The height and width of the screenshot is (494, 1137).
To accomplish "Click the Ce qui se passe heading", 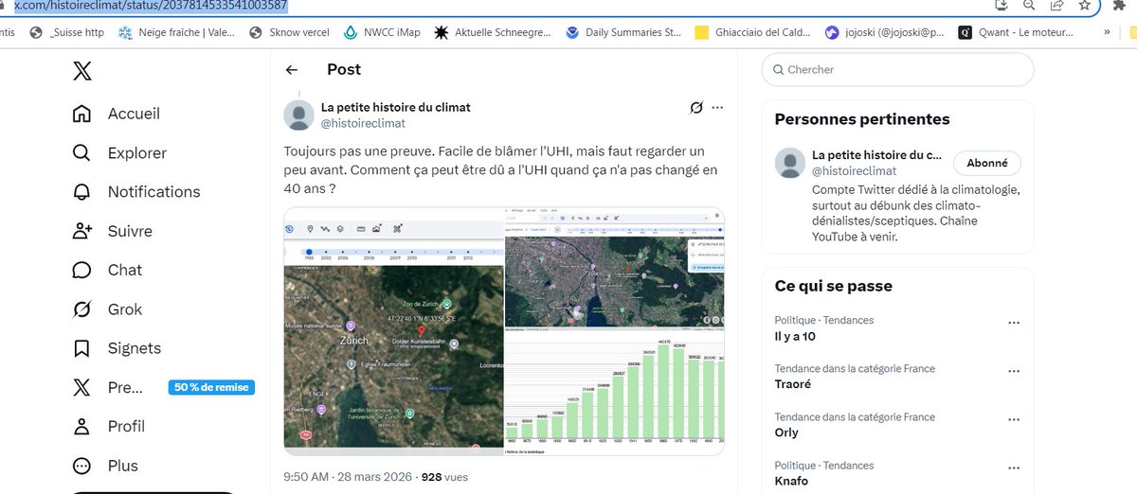I will point(834,286).
